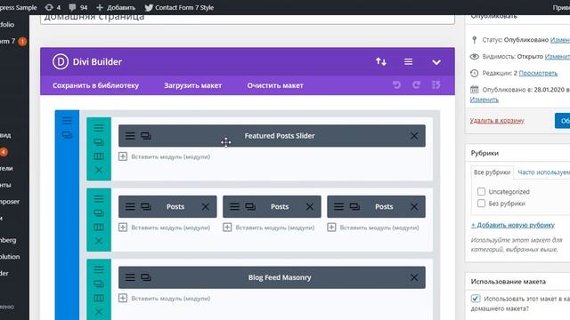Duplicate the third Posts module
570x320 pixels.
[x=354, y=207]
